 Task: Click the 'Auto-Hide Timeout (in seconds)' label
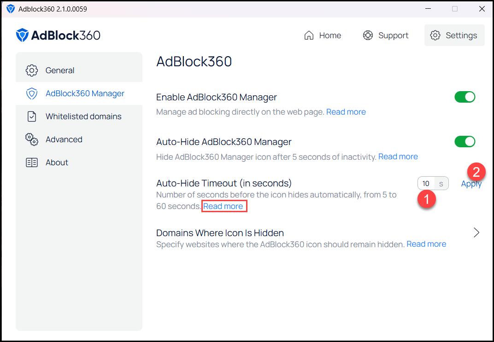point(224,183)
